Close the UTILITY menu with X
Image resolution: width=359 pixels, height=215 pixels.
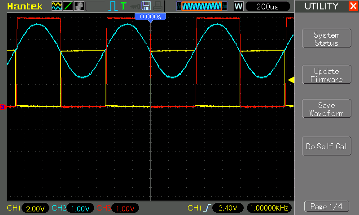353,6
